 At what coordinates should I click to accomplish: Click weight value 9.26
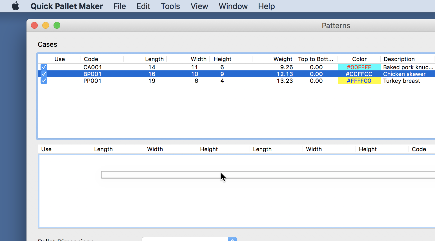pyautogui.click(x=287, y=67)
